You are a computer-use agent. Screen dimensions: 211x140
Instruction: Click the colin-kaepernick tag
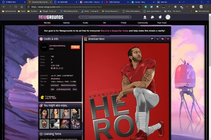63,89
